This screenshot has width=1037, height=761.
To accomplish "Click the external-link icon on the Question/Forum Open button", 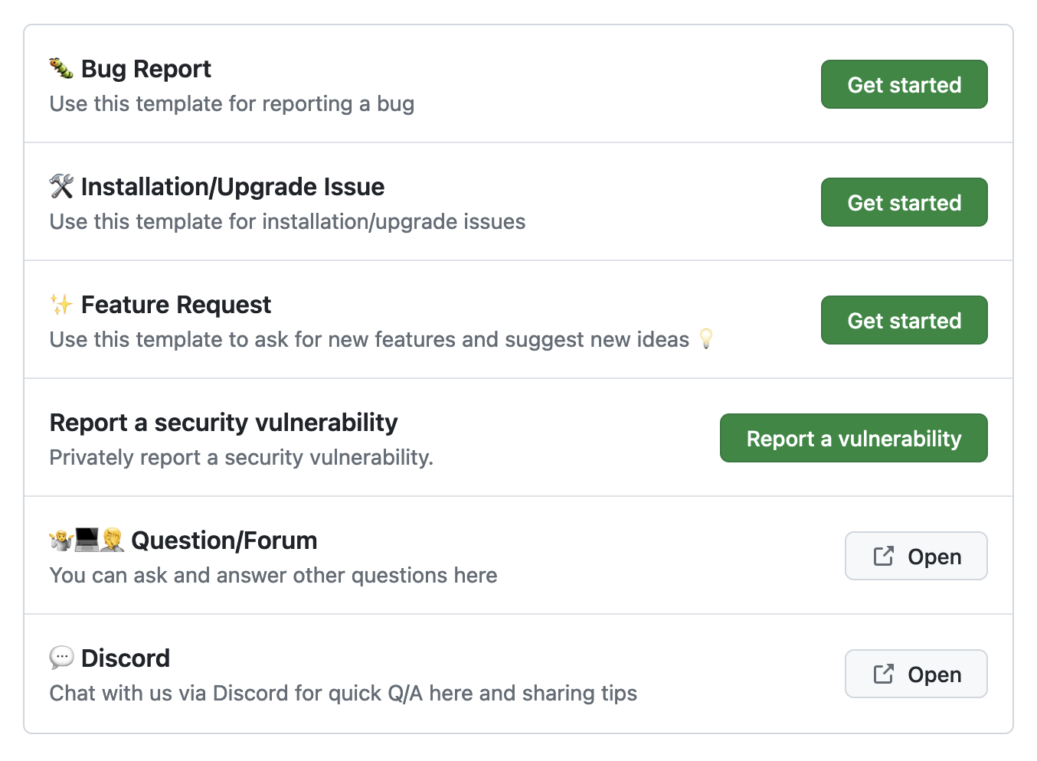I will pyautogui.click(x=882, y=556).
